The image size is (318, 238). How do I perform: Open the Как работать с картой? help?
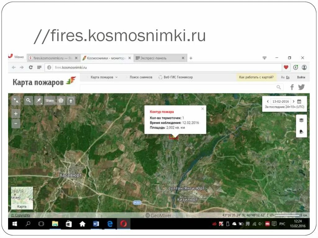coord(256,77)
